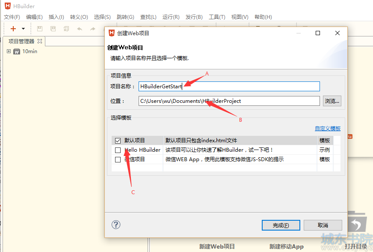Image resolution: width=373 pixels, height=252 pixels.
Task: Select the 微信WEB App template description
Action: [x=225, y=159]
